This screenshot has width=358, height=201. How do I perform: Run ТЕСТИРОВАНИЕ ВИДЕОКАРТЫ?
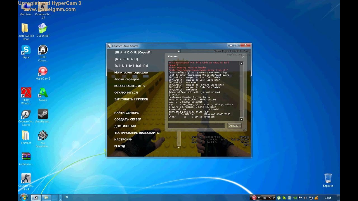(137, 133)
